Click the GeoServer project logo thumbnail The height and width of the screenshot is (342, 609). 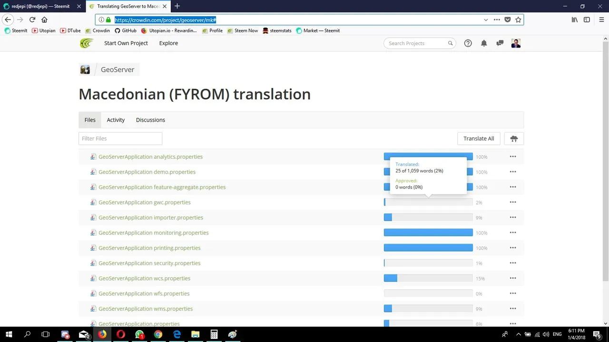click(x=85, y=69)
